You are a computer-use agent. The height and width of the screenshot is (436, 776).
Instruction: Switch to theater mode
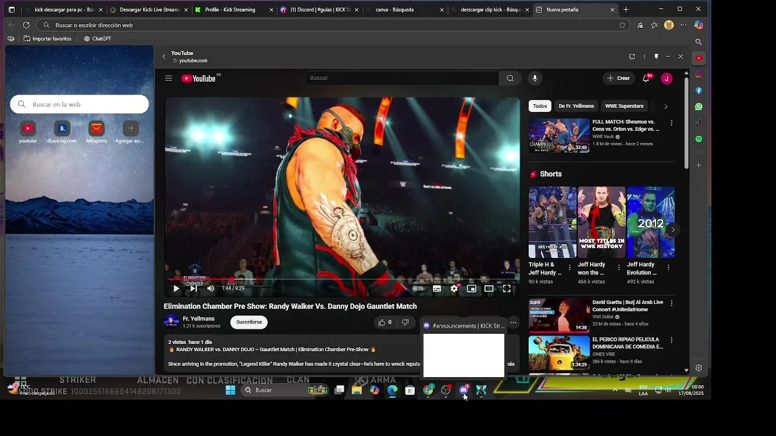tap(489, 289)
